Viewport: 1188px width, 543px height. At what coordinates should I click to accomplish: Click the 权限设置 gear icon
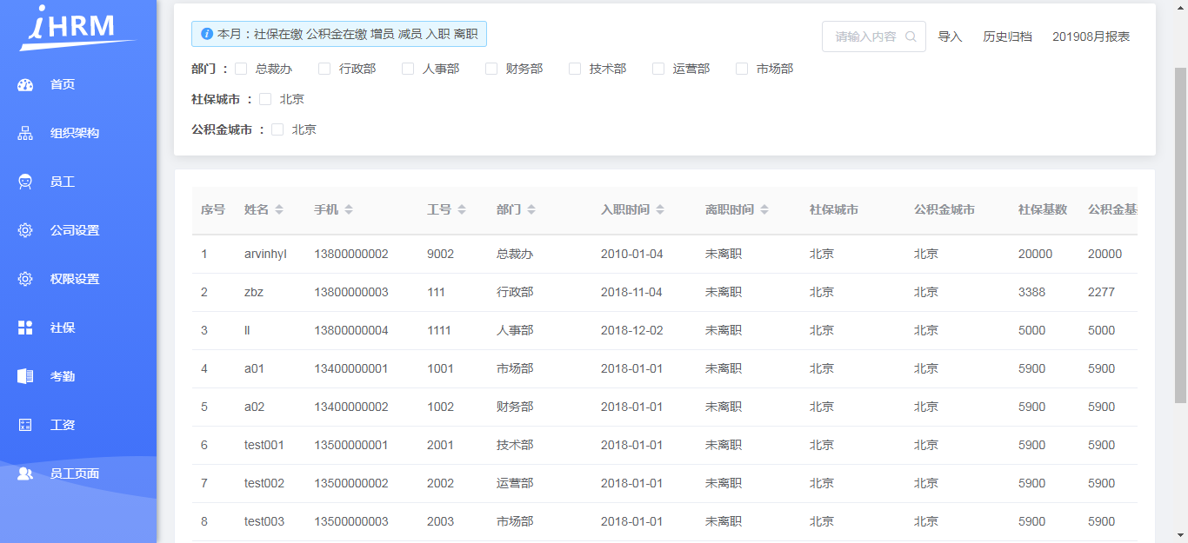click(25, 280)
